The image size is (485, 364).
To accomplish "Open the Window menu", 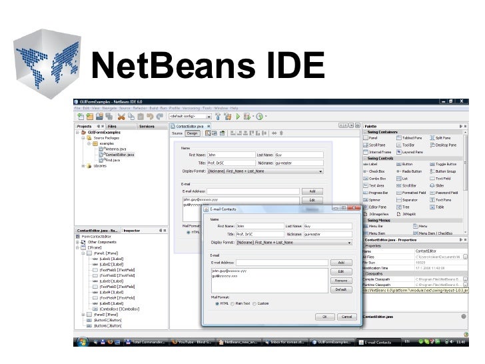I will click(x=221, y=108).
